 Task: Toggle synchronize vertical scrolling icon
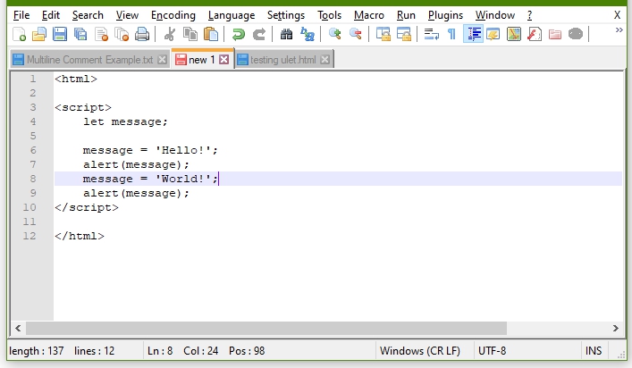point(383,34)
